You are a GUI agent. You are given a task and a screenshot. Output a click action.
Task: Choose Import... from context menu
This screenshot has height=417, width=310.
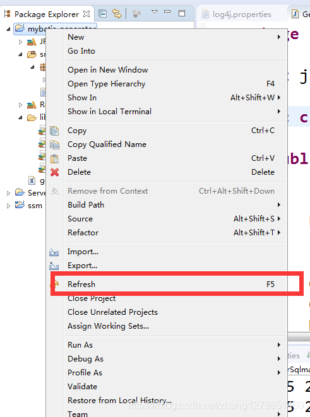176,252
